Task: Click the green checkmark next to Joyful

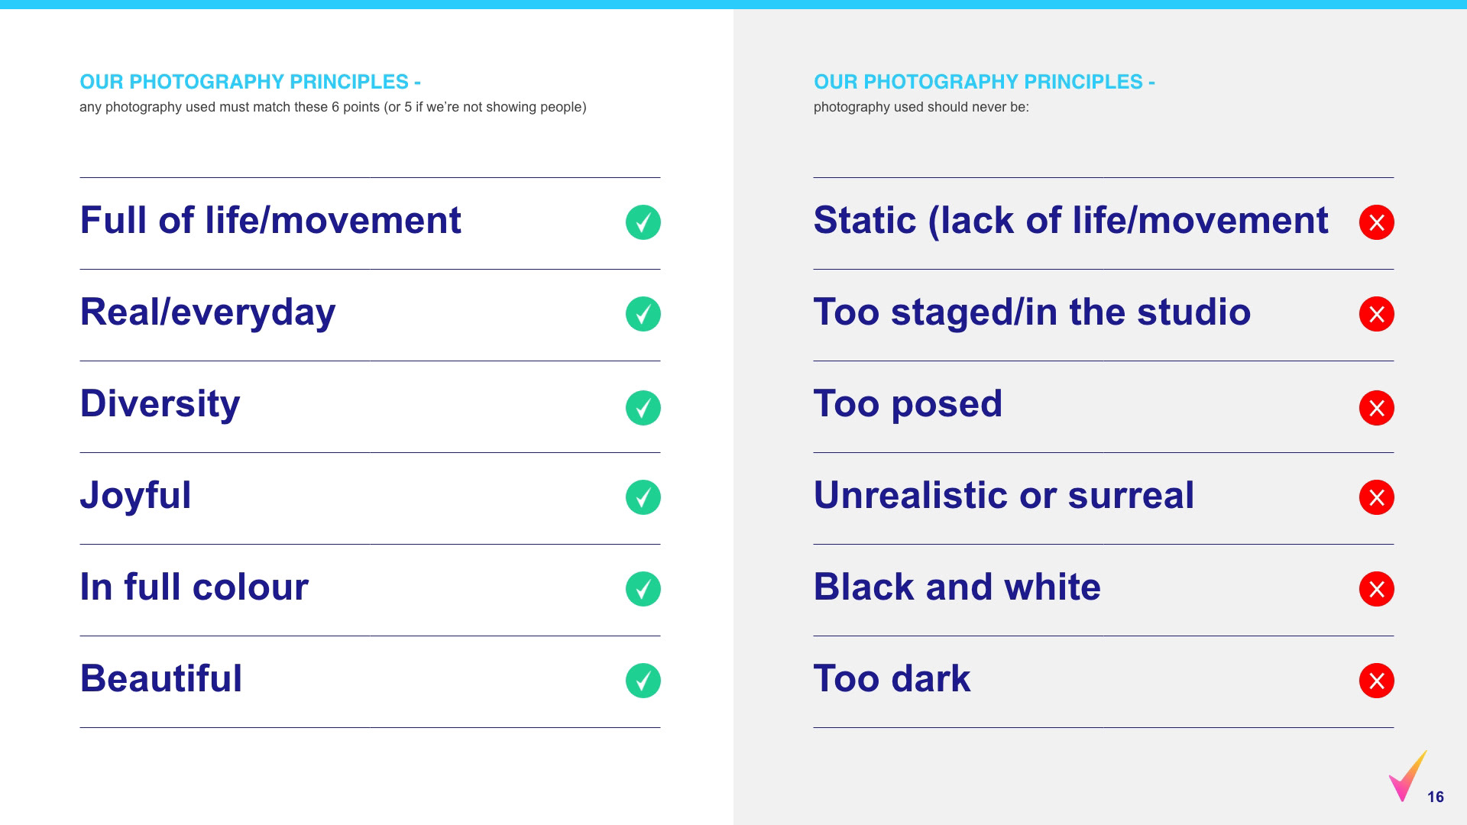Action: point(643,497)
